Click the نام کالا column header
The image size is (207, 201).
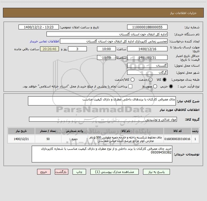pyautogui.click(x=126, y=131)
